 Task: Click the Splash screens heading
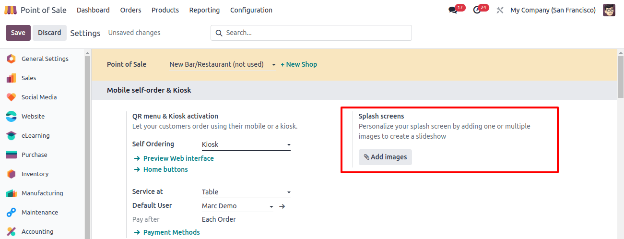coord(381,116)
